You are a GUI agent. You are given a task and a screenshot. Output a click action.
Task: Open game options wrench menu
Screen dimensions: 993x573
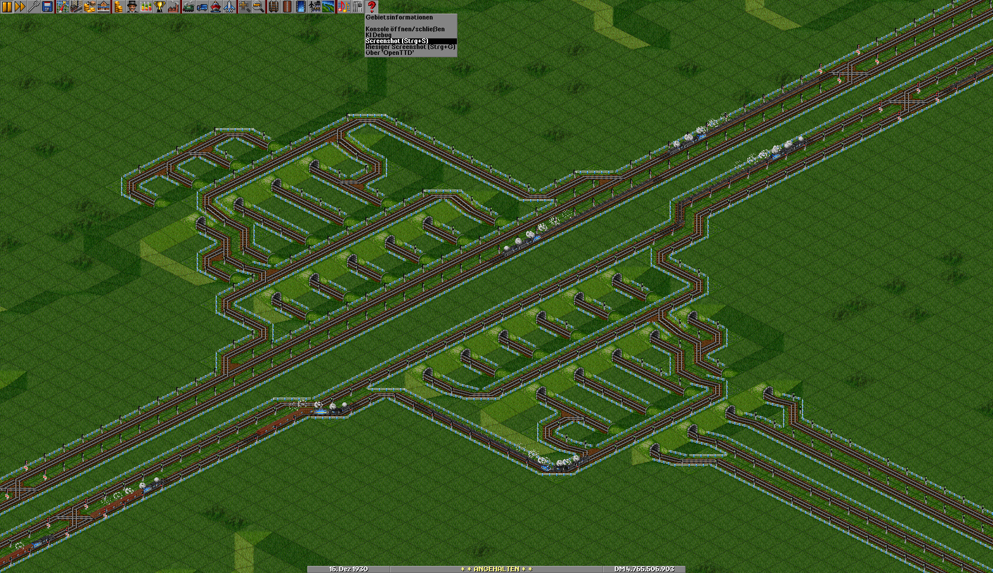coord(33,6)
